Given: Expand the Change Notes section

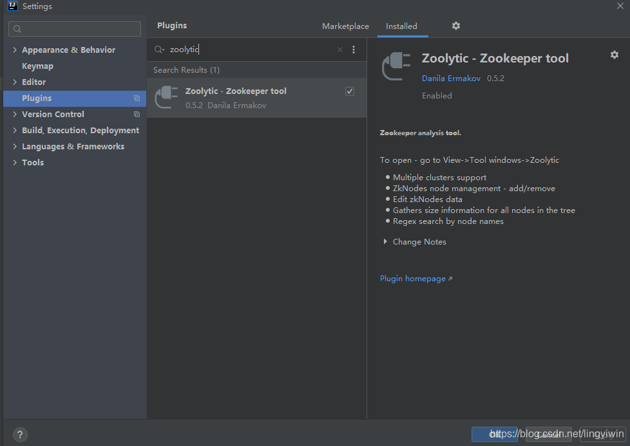Looking at the screenshot, I should click(x=385, y=242).
